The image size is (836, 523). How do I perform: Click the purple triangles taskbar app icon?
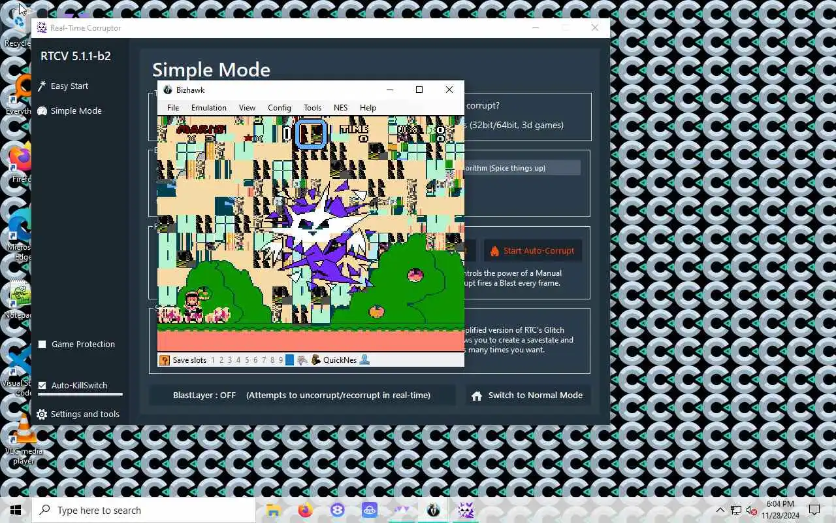point(402,510)
